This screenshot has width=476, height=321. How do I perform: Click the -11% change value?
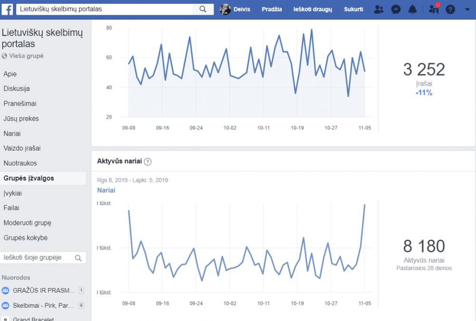click(x=424, y=93)
